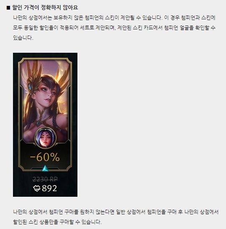Viewport: 226px width, 229px height.
Task: Click the last line starting 할인된 스킨 상품만을
Action: [x=57, y=222]
